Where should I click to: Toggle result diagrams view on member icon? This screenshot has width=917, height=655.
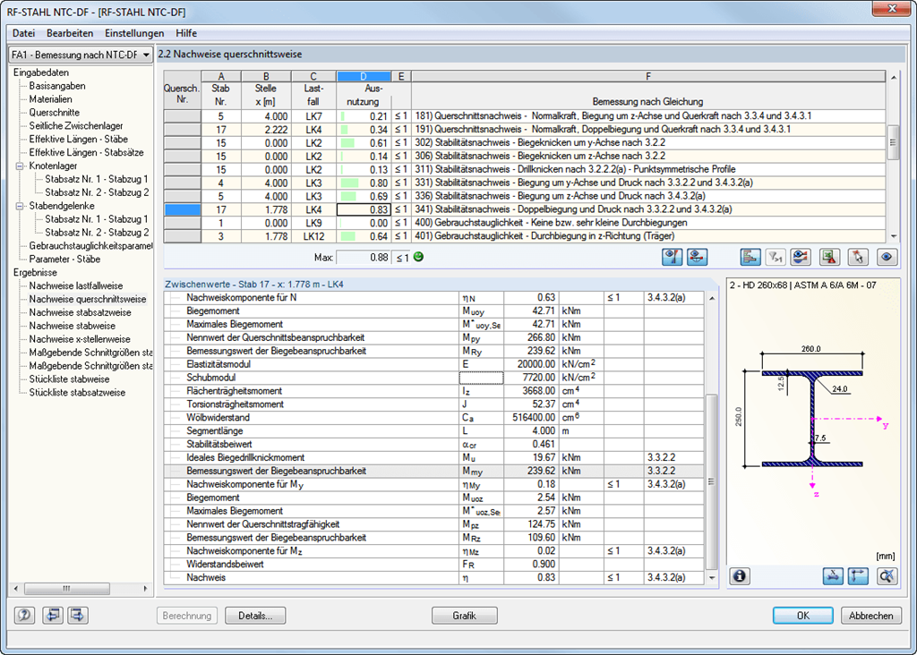(x=672, y=257)
